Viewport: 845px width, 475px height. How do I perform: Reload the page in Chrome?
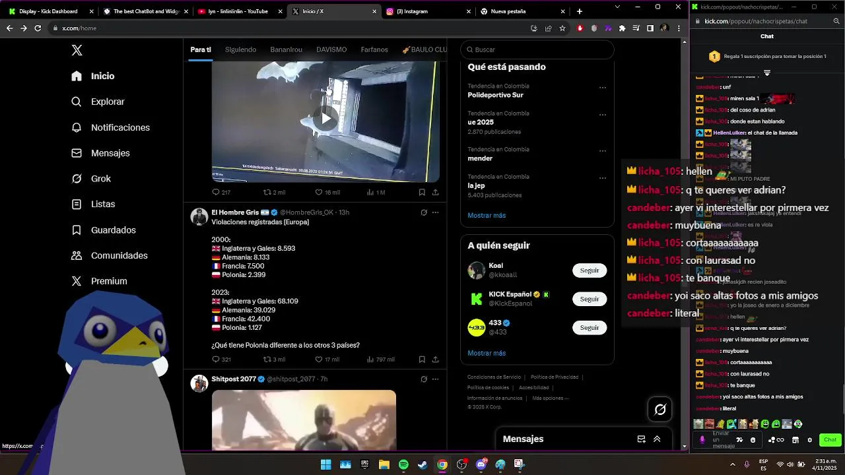tap(38, 28)
